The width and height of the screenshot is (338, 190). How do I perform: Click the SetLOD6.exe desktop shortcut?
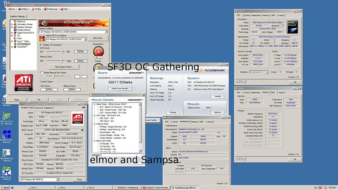[6, 155]
